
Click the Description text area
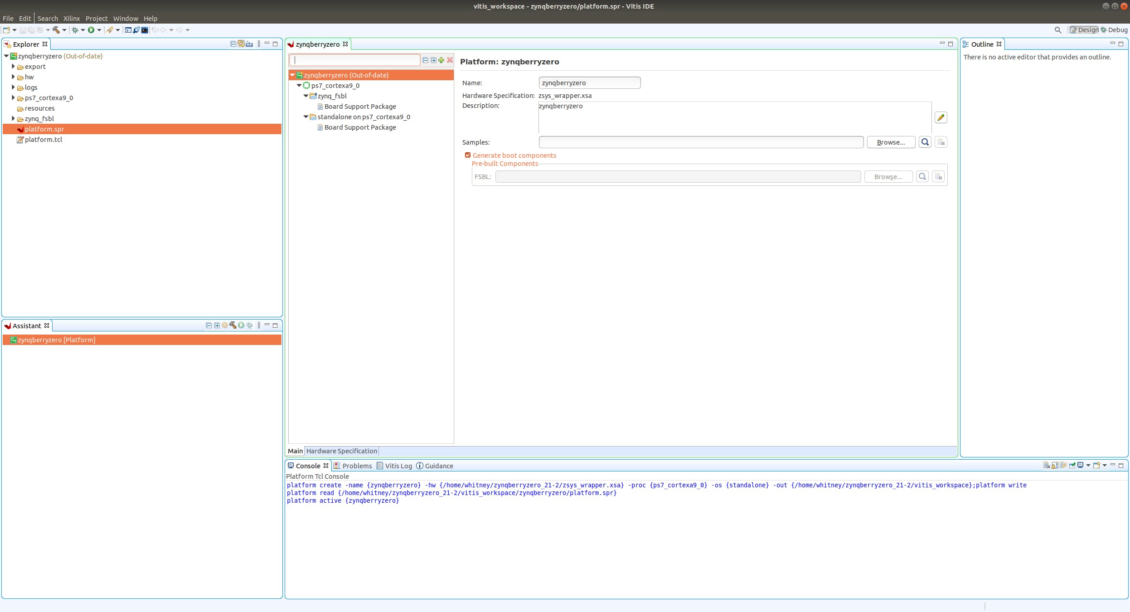pos(735,117)
